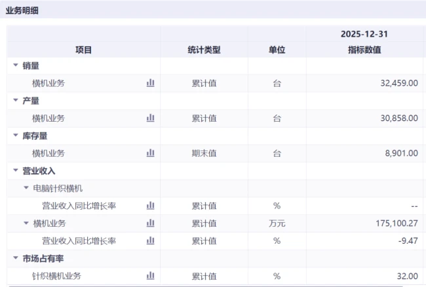Click the 万元 unit cell
The height and width of the screenshot is (287, 426).
coord(277,224)
